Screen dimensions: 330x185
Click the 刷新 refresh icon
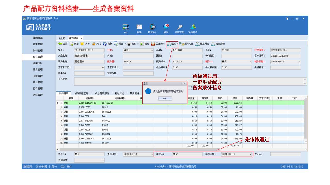click(x=105, y=44)
